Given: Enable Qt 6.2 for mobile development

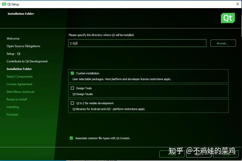Looking at the screenshot, I should pyautogui.click(x=72, y=103).
